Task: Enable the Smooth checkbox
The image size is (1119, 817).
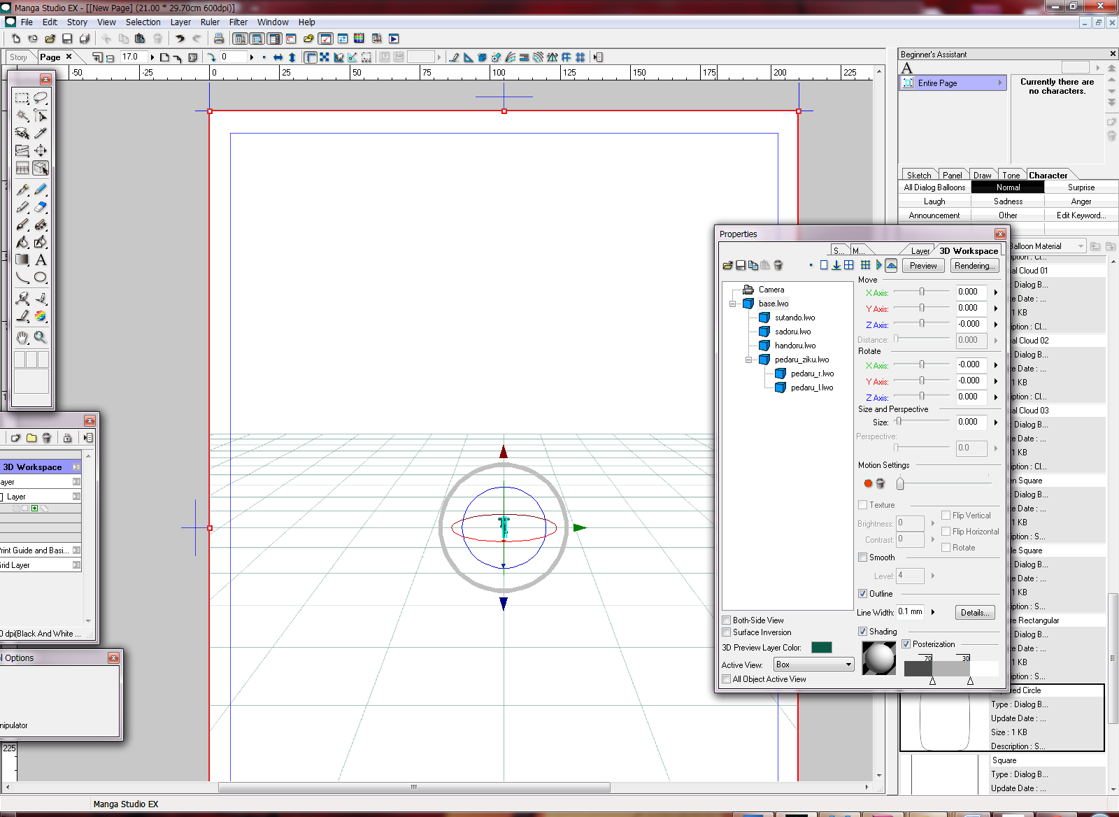Action: pyautogui.click(x=862, y=557)
